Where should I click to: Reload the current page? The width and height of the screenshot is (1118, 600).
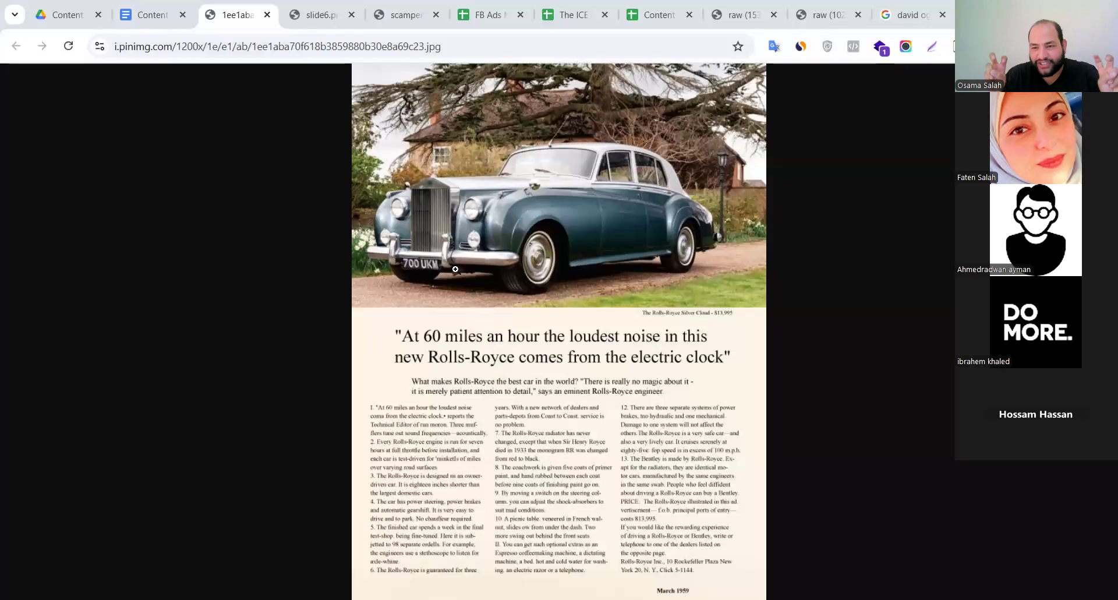point(68,46)
